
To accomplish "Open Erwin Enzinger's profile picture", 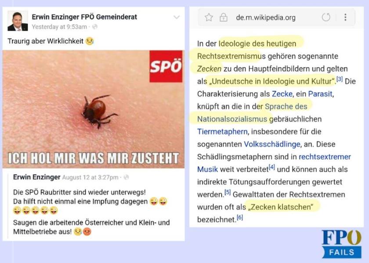I will pyautogui.click(x=18, y=21).
